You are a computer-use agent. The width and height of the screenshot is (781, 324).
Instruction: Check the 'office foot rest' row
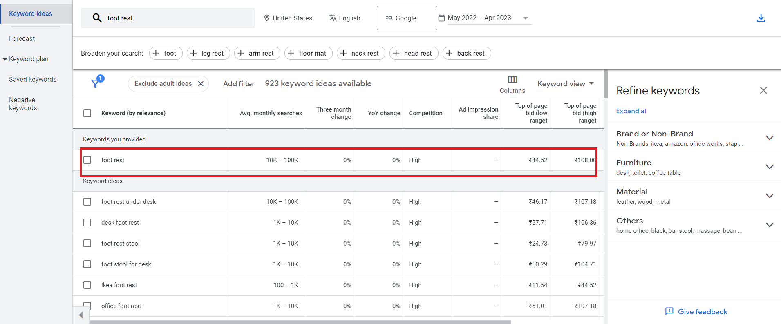pyautogui.click(x=87, y=305)
